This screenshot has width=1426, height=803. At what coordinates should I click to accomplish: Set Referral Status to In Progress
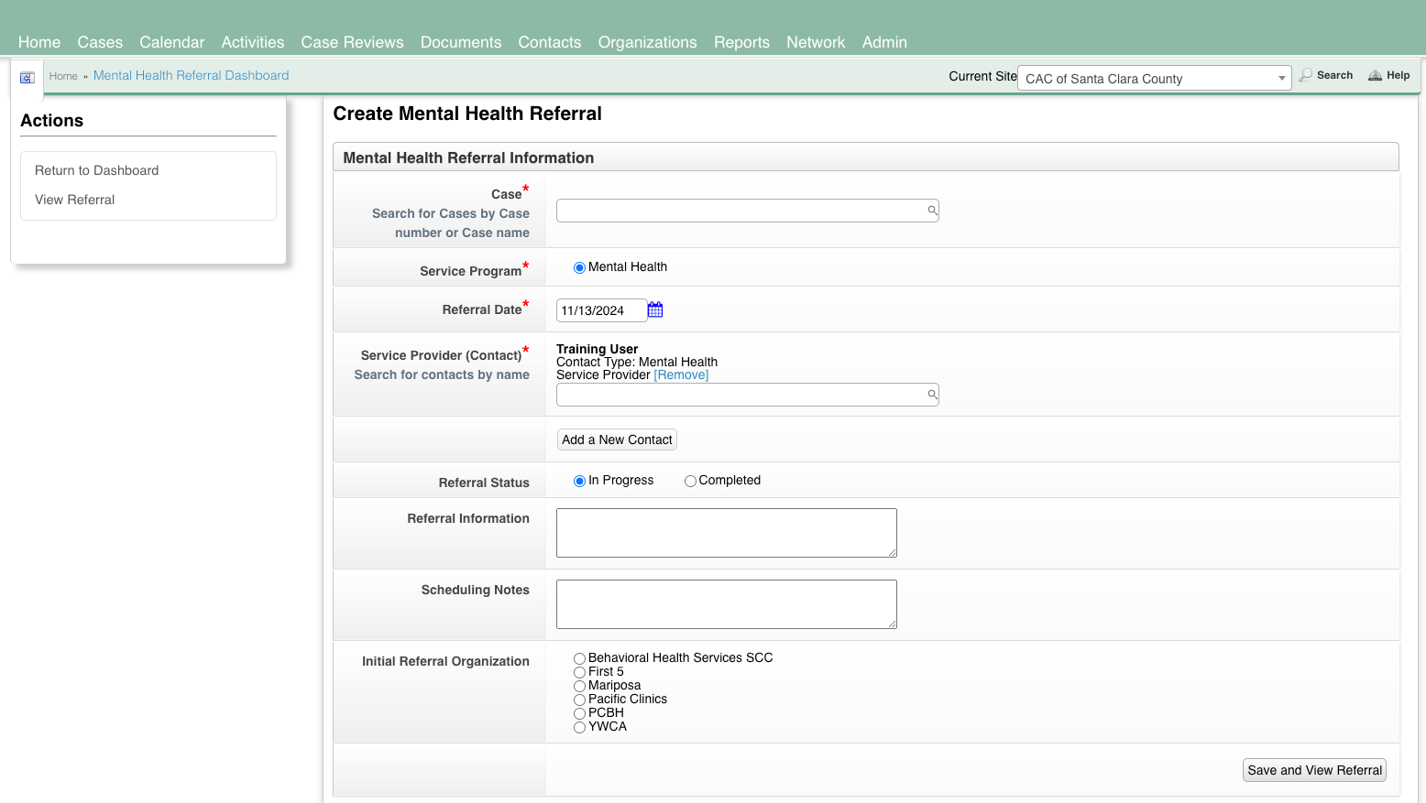pos(579,481)
